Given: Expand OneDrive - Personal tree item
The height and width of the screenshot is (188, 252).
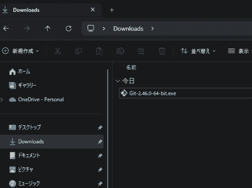Looking at the screenshot, I should (1, 99).
